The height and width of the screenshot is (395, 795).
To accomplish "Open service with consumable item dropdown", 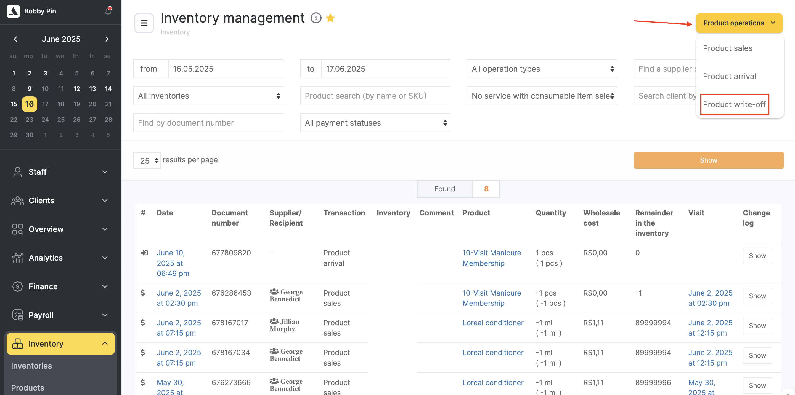I will 542,96.
